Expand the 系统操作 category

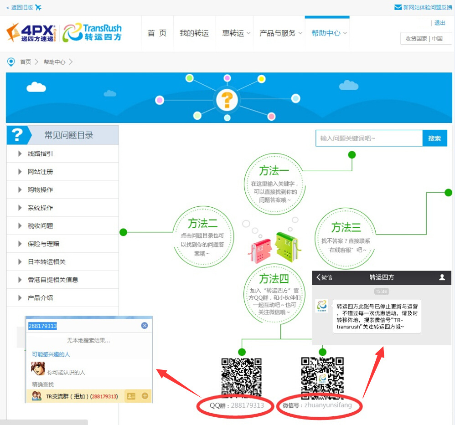click(x=62, y=208)
